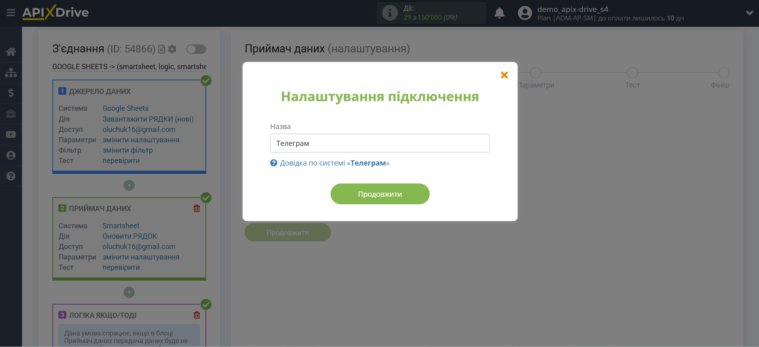Screen dimensions: 759x347
Task: Open the Smartsheet system link
Action: pyautogui.click(x=121, y=226)
